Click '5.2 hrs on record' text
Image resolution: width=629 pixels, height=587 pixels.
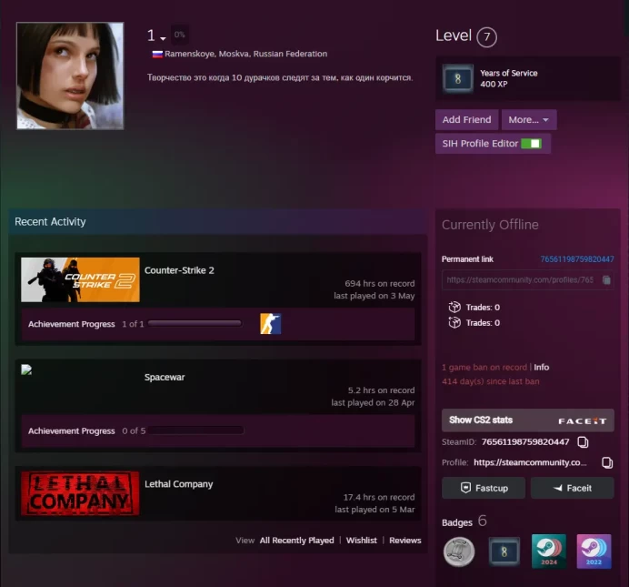point(381,390)
